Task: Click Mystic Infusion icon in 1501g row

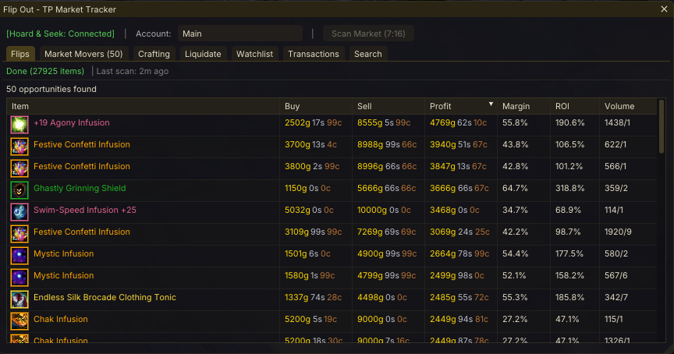Action: [20, 256]
